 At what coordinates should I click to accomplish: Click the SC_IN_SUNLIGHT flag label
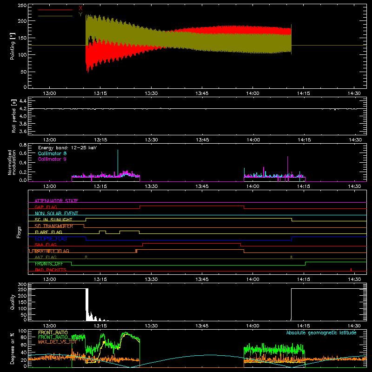(53, 219)
